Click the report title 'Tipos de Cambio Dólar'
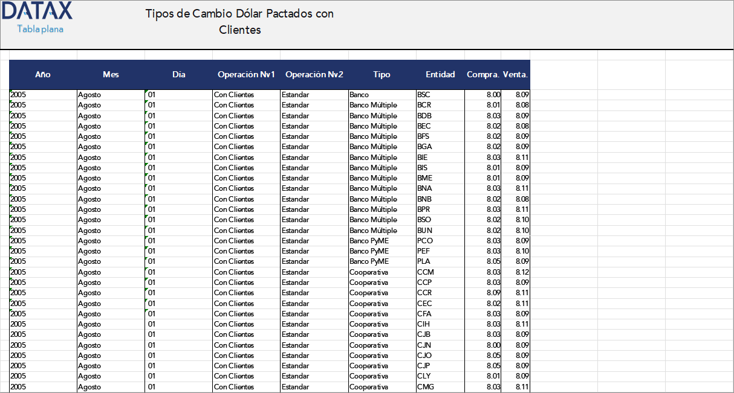This screenshot has height=393, width=734. pos(239,13)
